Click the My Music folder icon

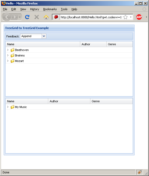click(x=12, y=107)
